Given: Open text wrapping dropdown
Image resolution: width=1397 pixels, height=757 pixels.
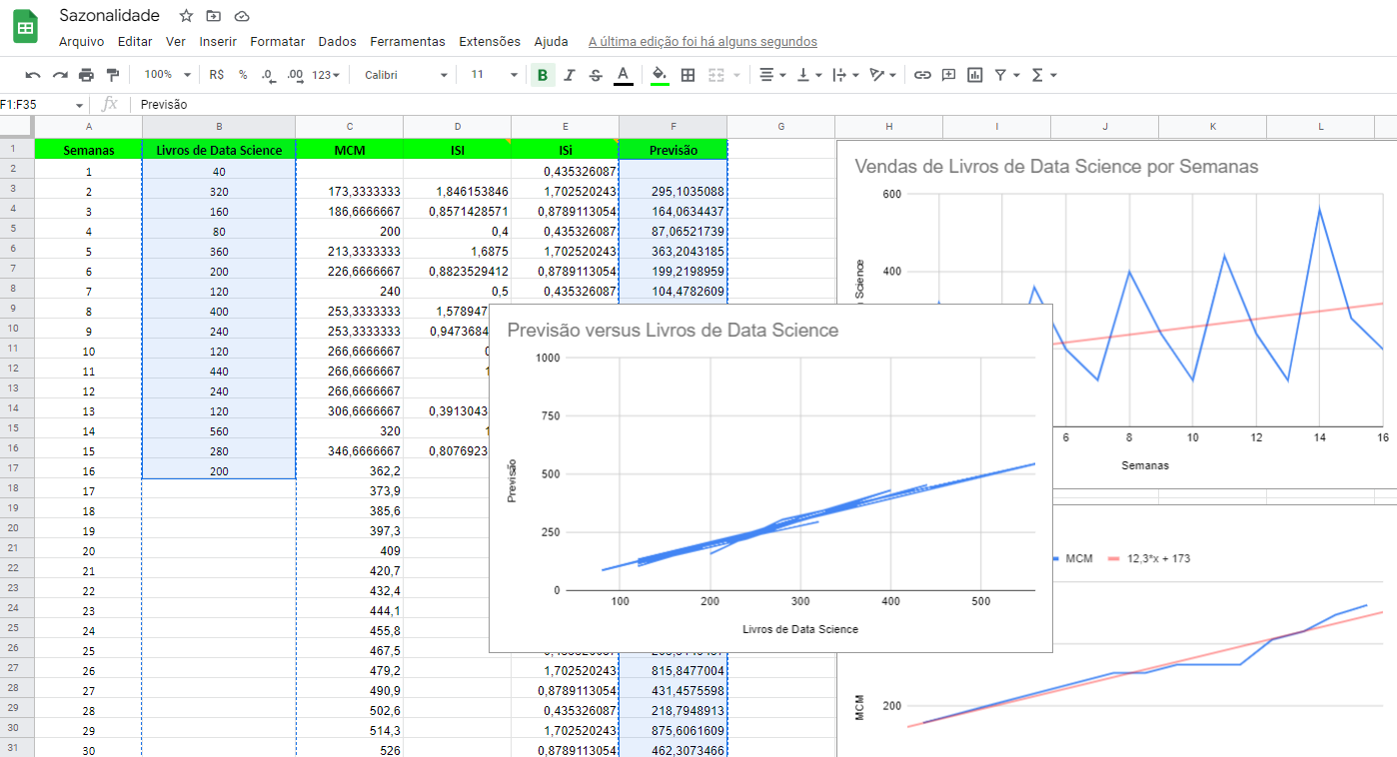Looking at the screenshot, I should (844, 75).
